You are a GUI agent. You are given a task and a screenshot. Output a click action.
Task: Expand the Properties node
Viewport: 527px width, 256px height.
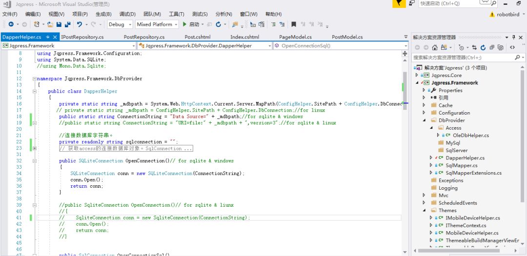point(424,90)
